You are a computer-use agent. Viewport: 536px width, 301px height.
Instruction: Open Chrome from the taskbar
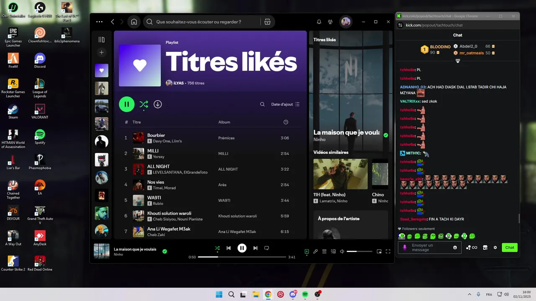[268, 294]
